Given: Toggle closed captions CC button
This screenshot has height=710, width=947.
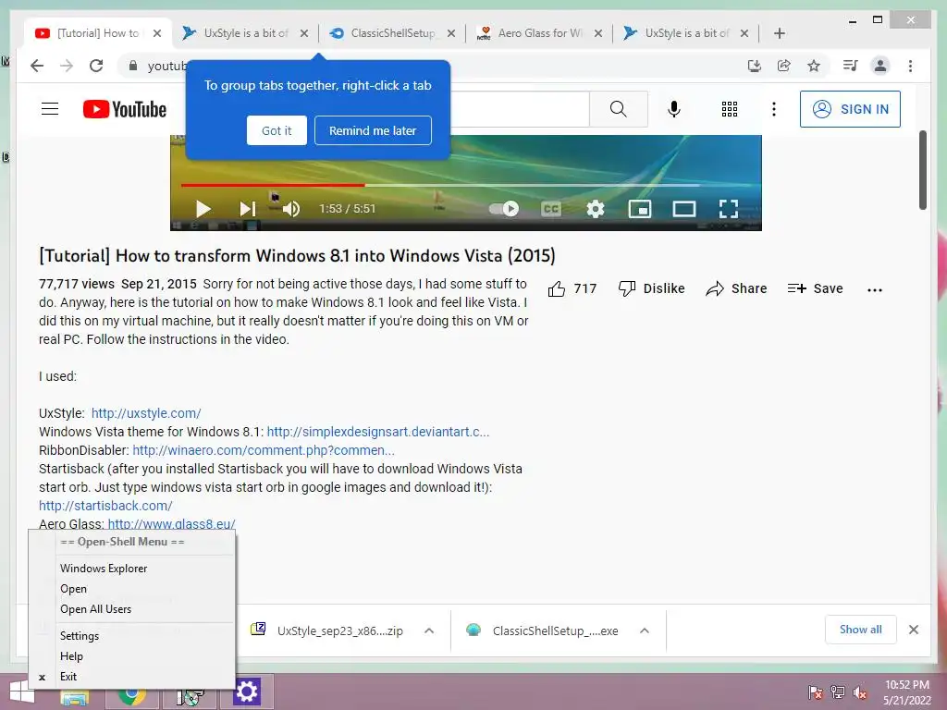Looking at the screenshot, I should click(x=551, y=209).
